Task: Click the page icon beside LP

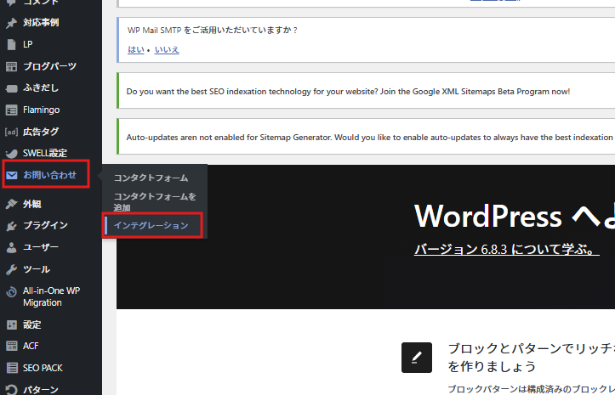Action: click(x=11, y=44)
